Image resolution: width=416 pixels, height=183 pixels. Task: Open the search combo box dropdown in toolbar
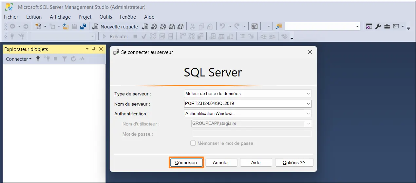(357, 26)
